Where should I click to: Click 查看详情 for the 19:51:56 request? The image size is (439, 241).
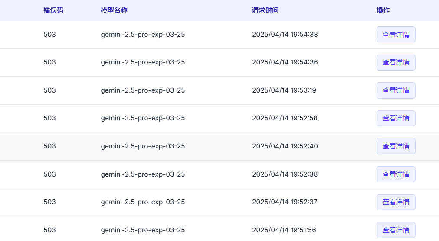pos(396,230)
